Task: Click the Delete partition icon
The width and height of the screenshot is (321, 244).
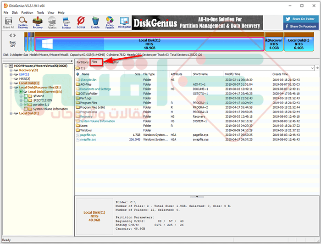Action: tap(95, 23)
